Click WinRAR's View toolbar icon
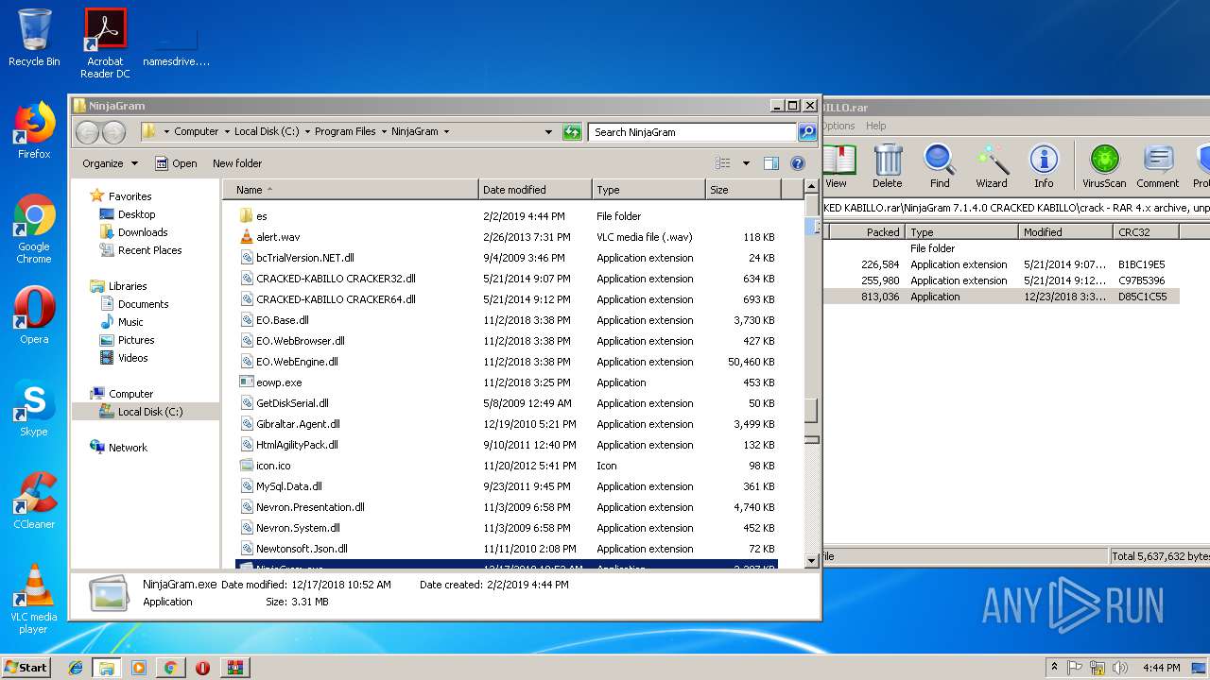1210x680 pixels. (x=837, y=166)
